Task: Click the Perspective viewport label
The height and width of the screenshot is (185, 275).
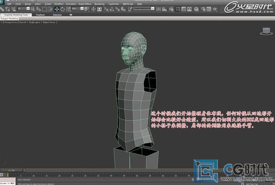Action: tap(11, 22)
